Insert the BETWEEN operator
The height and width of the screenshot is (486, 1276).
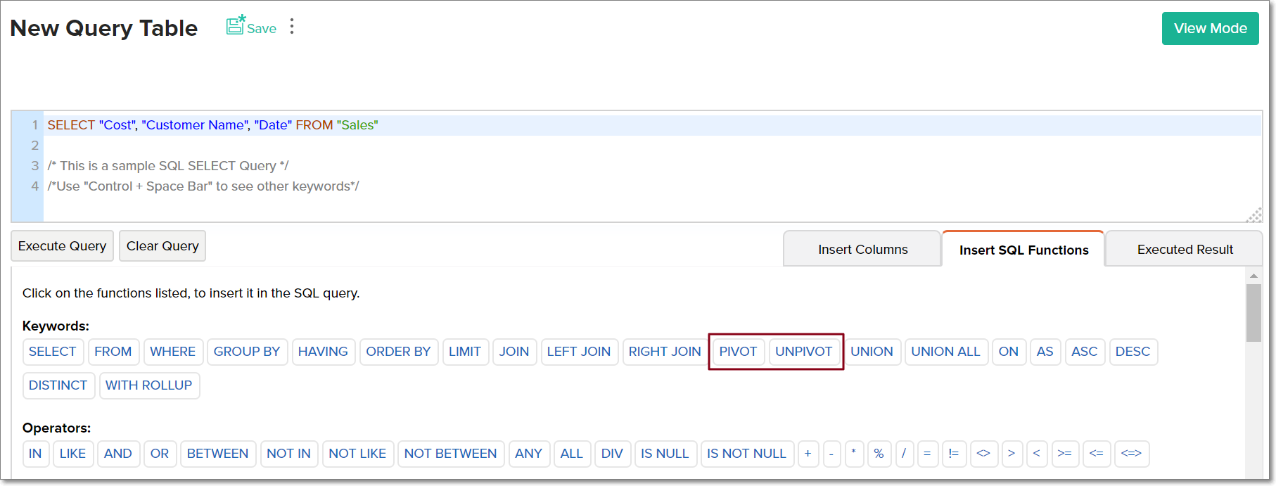coord(218,454)
